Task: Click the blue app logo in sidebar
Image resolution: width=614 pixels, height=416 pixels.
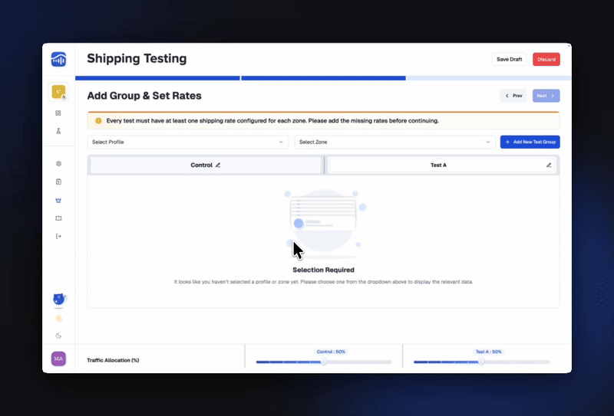Action: (x=58, y=60)
